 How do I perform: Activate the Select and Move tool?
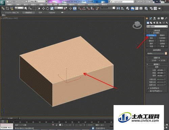[x=44, y=8]
